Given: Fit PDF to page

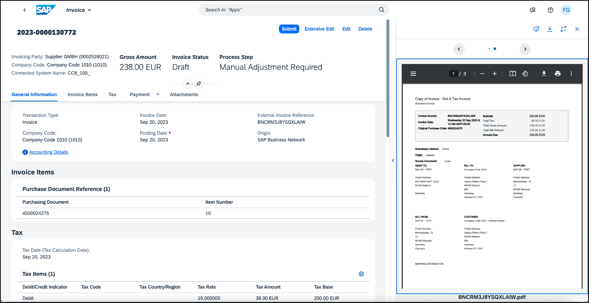Looking at the screenshot, I should click(x=513, y=74).
